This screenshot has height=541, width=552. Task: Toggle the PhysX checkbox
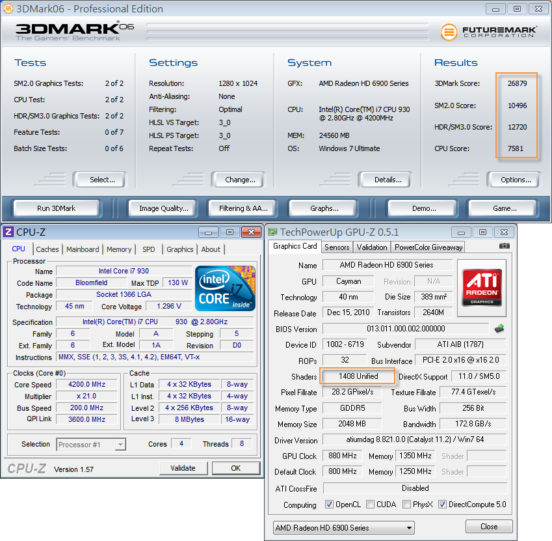(x=406, y=505)
